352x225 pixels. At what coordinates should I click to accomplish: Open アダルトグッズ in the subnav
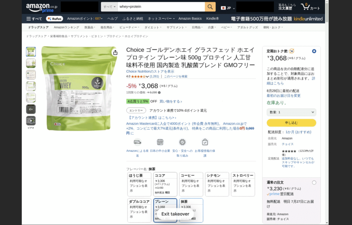coord(247,27)
